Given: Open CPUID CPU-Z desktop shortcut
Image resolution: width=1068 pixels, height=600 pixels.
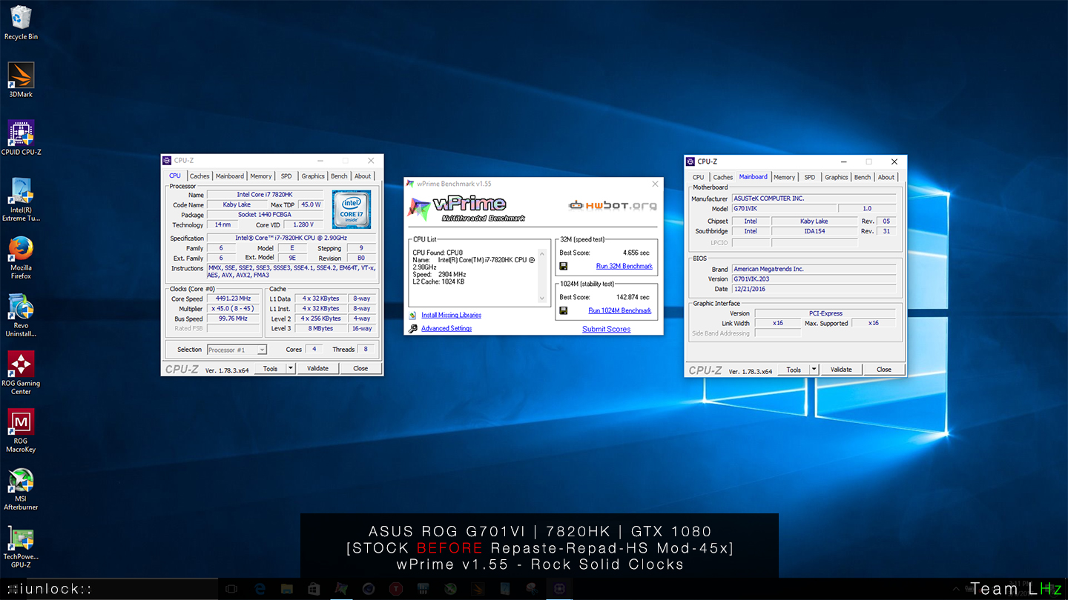Looking at the screenshot, I should 21,138.
